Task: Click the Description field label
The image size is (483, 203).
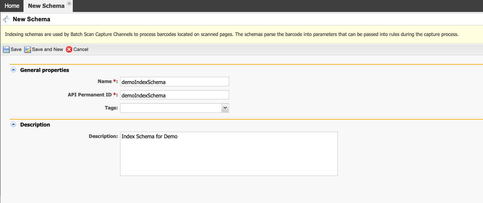Action: 103,136
